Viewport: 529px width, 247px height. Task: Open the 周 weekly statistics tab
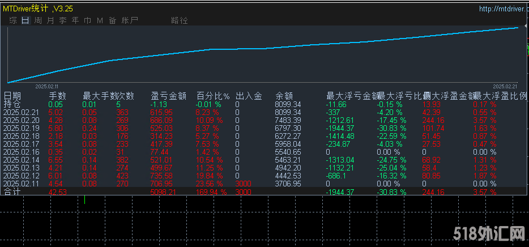click(37, 20)
